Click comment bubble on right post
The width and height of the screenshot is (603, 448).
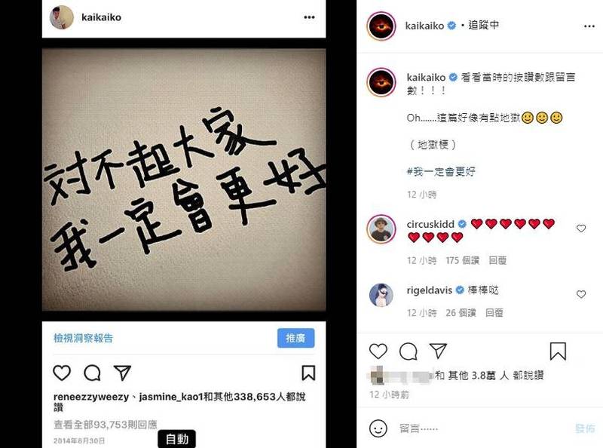click(x=408, y=351)
